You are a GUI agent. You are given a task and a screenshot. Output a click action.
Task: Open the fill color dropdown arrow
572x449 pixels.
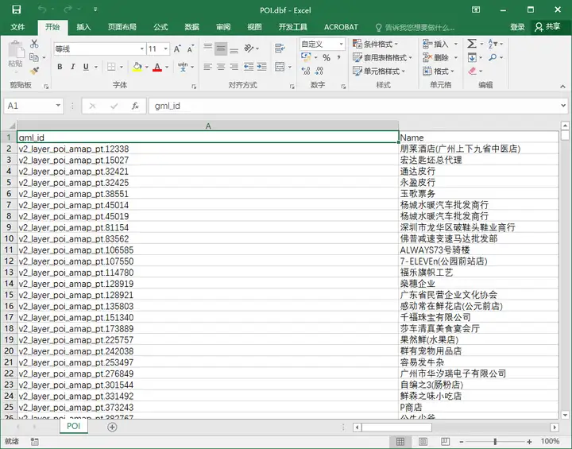click(147, 68)
